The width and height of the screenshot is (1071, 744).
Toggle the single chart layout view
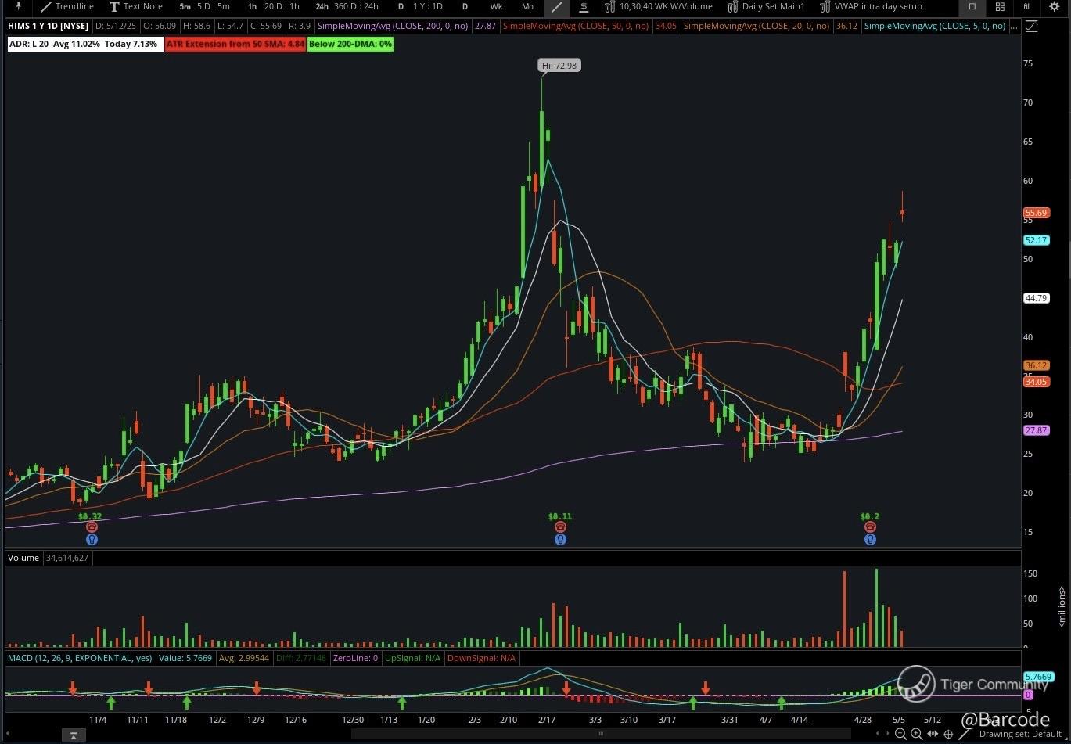[x=972, y=6]
